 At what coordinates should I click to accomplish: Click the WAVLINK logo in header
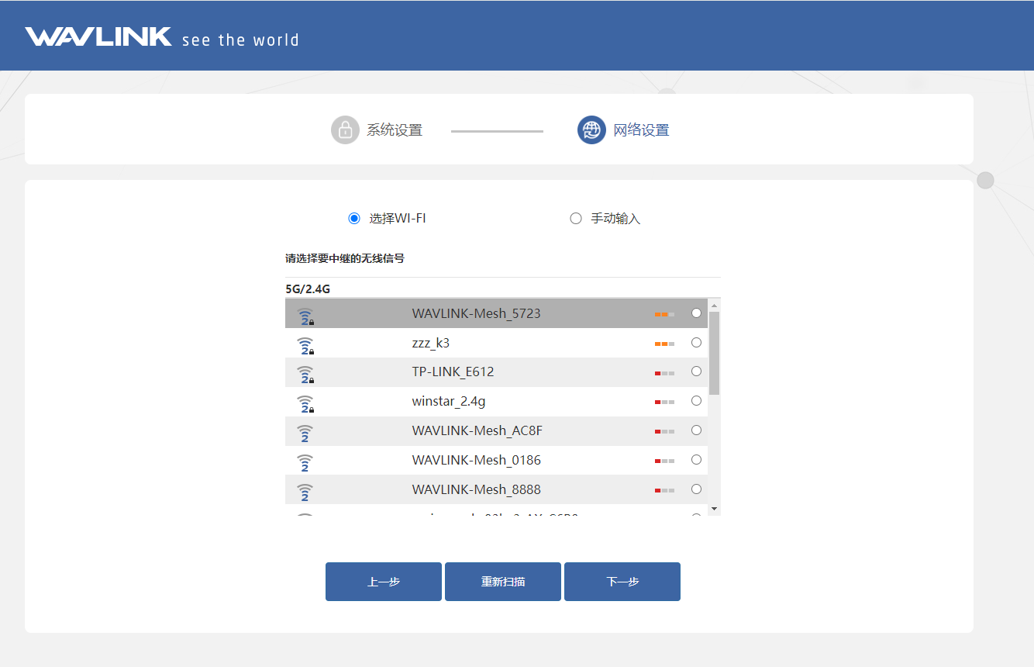point(98,37)
